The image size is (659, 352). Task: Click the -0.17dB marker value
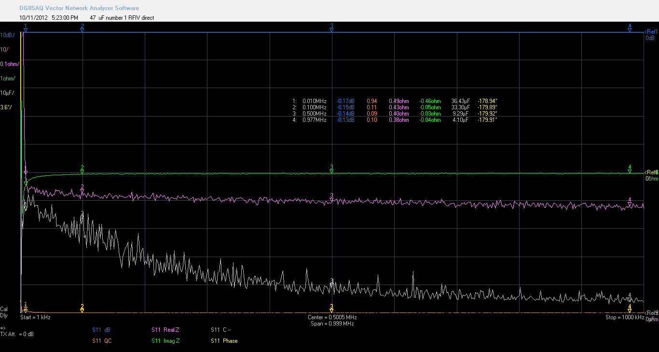coord(345,101)
